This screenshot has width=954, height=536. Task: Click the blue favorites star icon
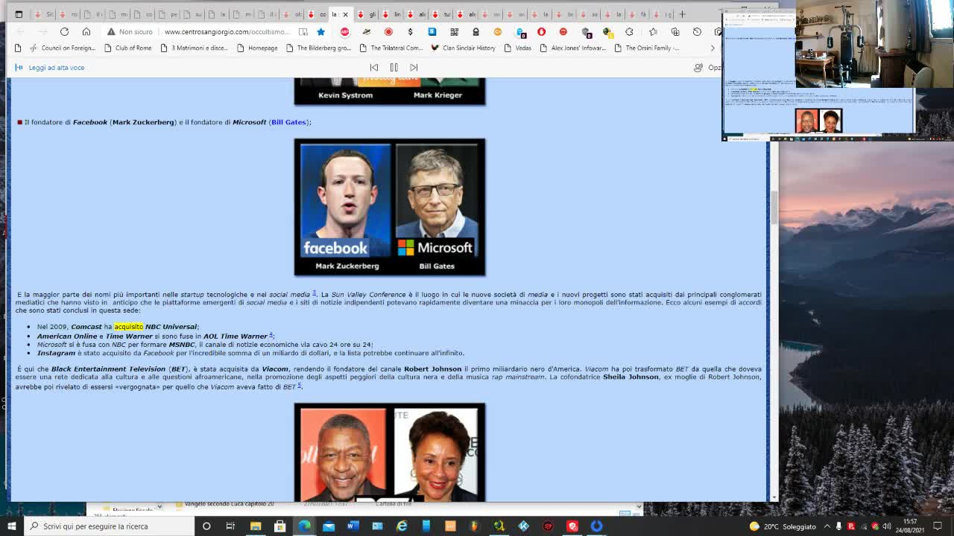320,32
